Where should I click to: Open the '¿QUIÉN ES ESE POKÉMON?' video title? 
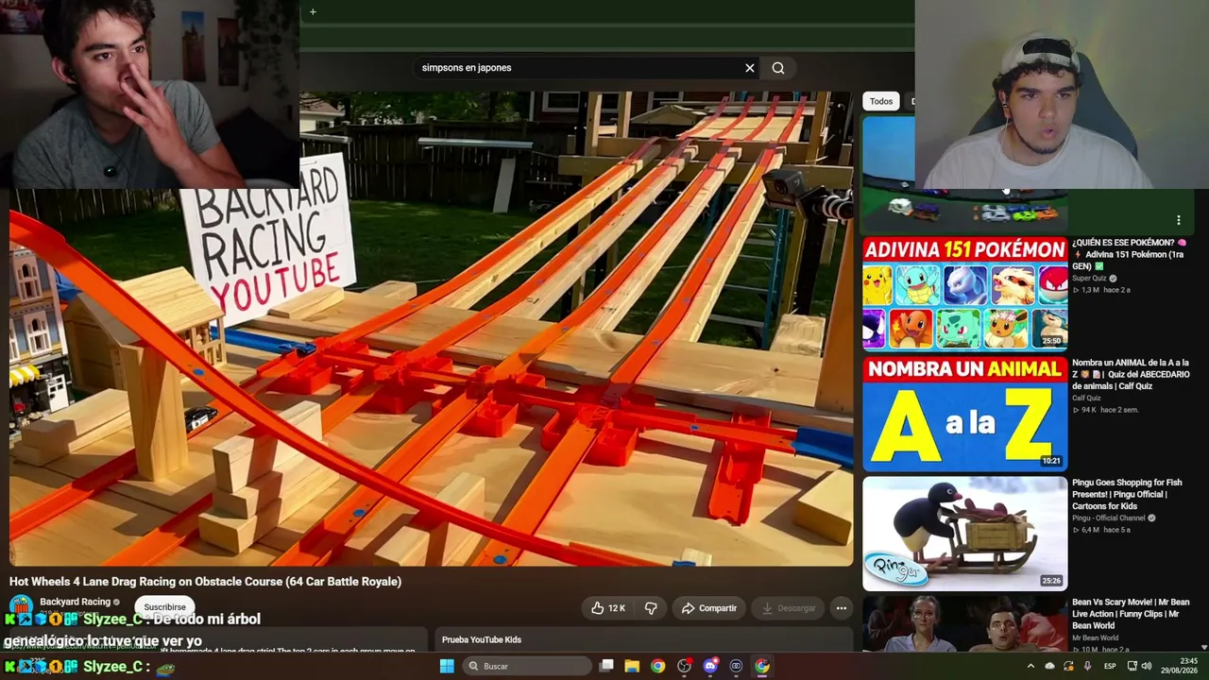click(x=1129, y=255)
